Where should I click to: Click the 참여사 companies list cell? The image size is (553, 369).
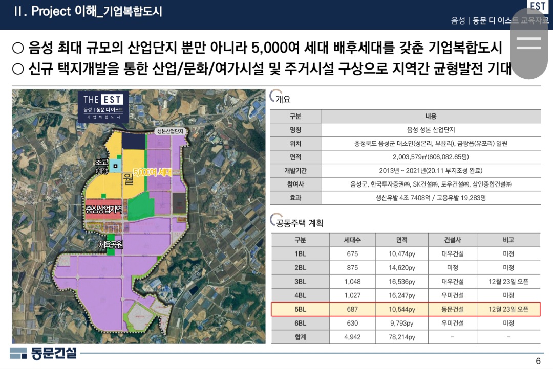point(431,184)
